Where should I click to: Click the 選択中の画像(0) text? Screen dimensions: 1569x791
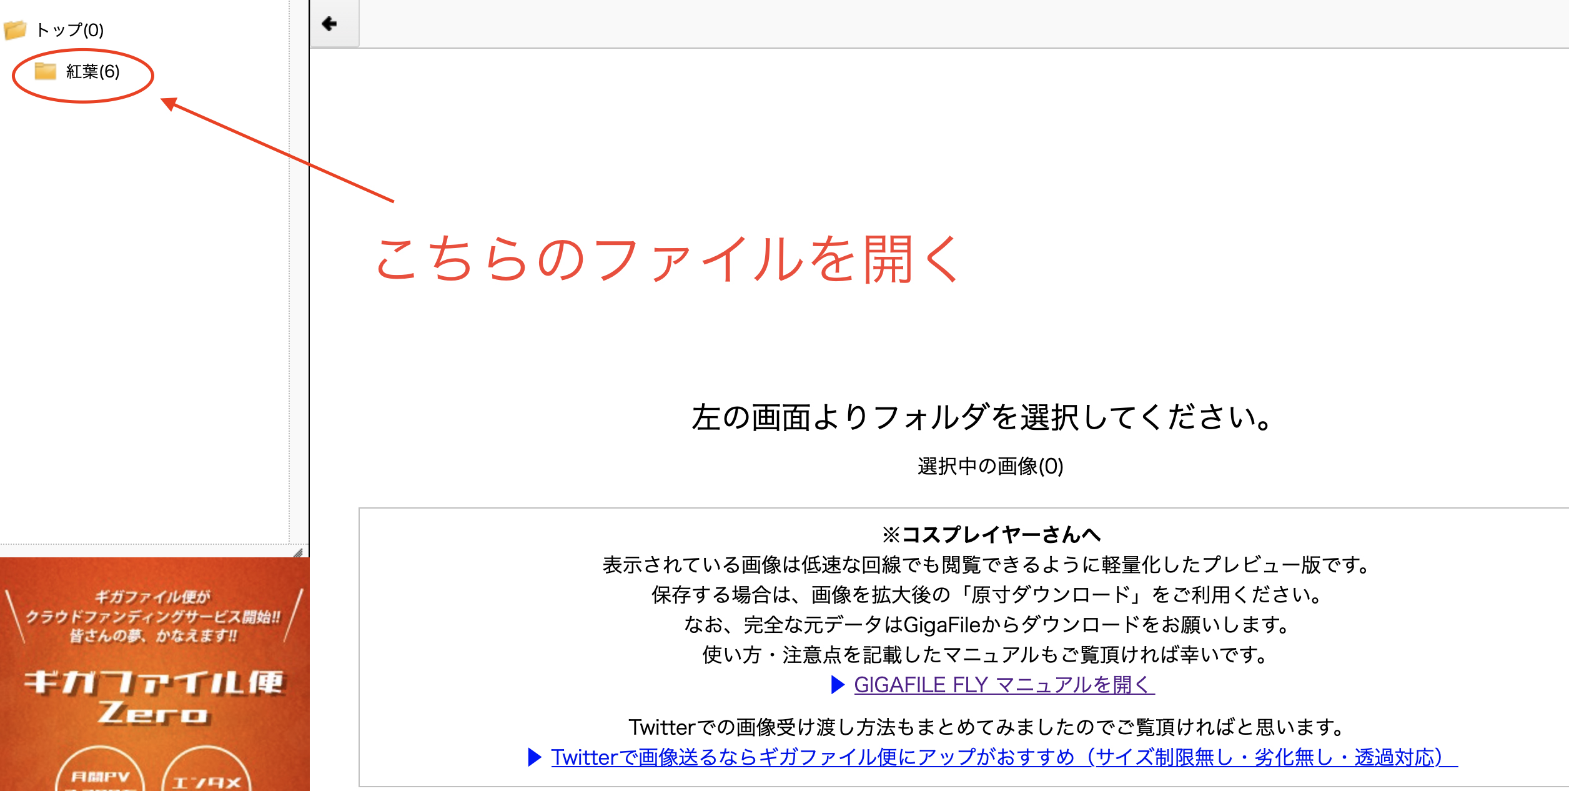[991, 466]
